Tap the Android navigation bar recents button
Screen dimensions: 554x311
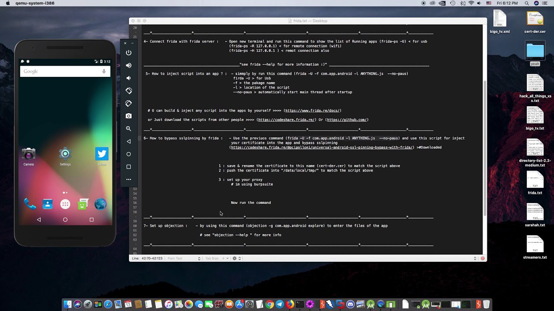coord(91,220)
